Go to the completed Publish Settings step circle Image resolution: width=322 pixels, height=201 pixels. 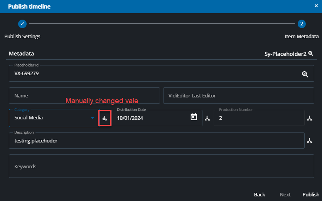pyautogui.click(x=22, y=24)
